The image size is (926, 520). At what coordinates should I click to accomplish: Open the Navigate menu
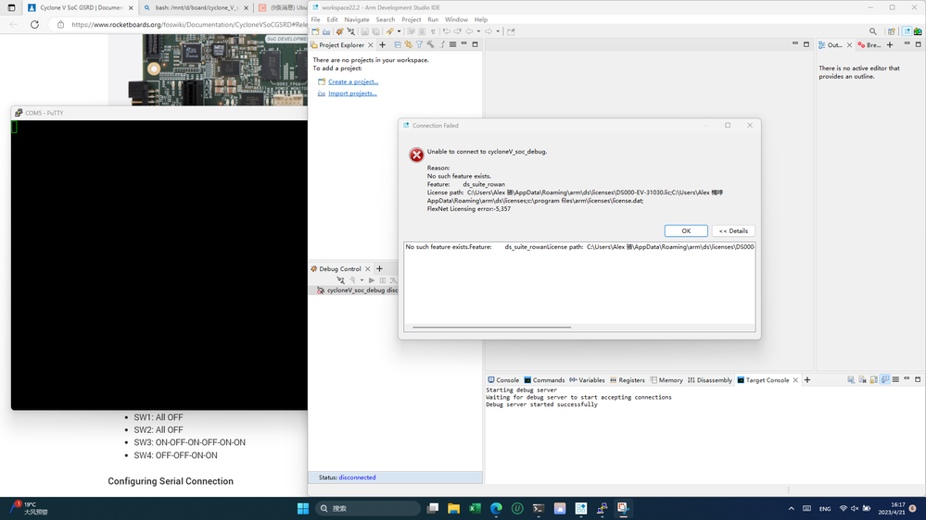[x=357, y=19]
